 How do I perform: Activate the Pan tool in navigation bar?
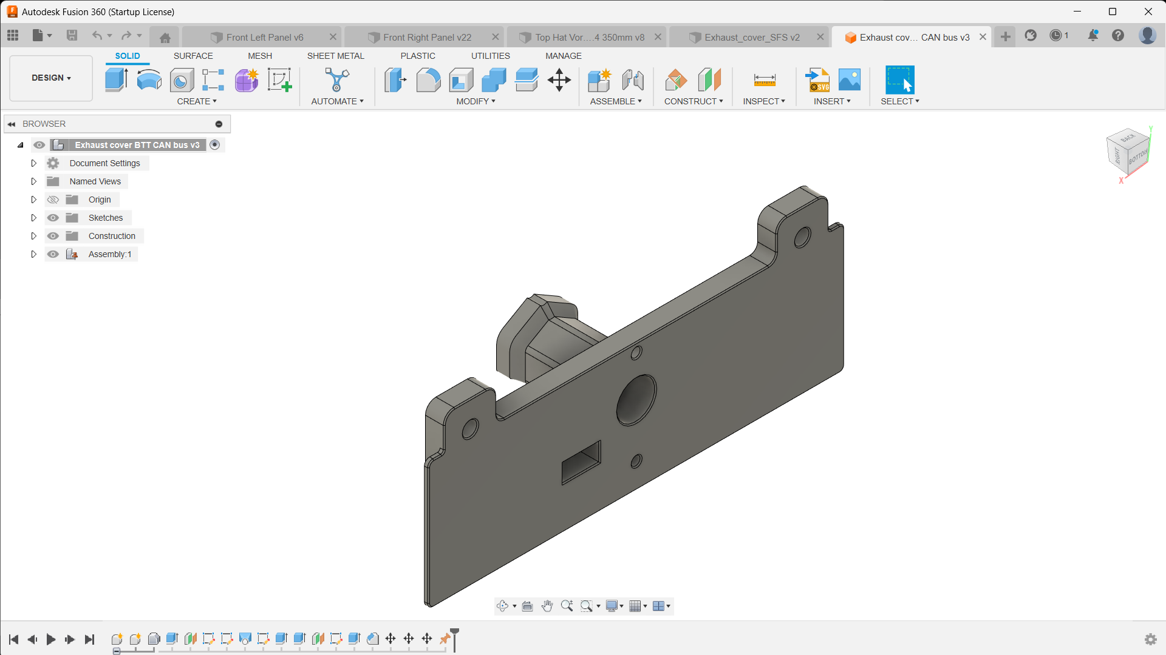click(547, 605)
